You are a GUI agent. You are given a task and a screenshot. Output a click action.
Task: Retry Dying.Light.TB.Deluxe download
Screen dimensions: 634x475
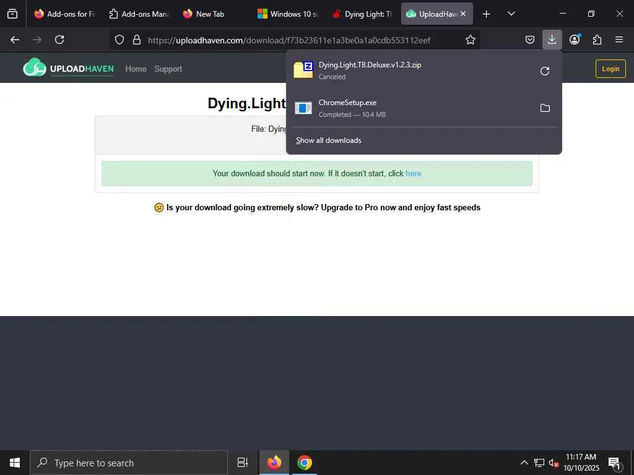(x=545, y=71)
